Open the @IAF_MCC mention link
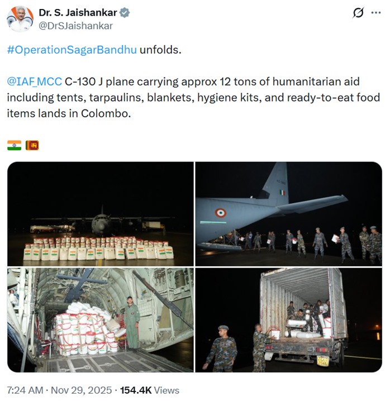 (34, 82)
